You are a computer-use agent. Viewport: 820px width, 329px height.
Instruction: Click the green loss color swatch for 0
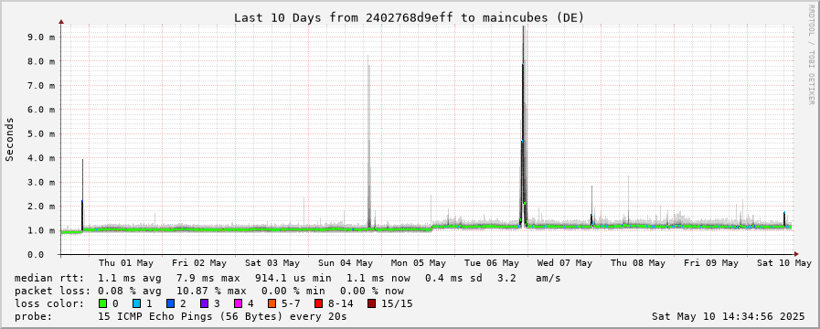[102, 303]
